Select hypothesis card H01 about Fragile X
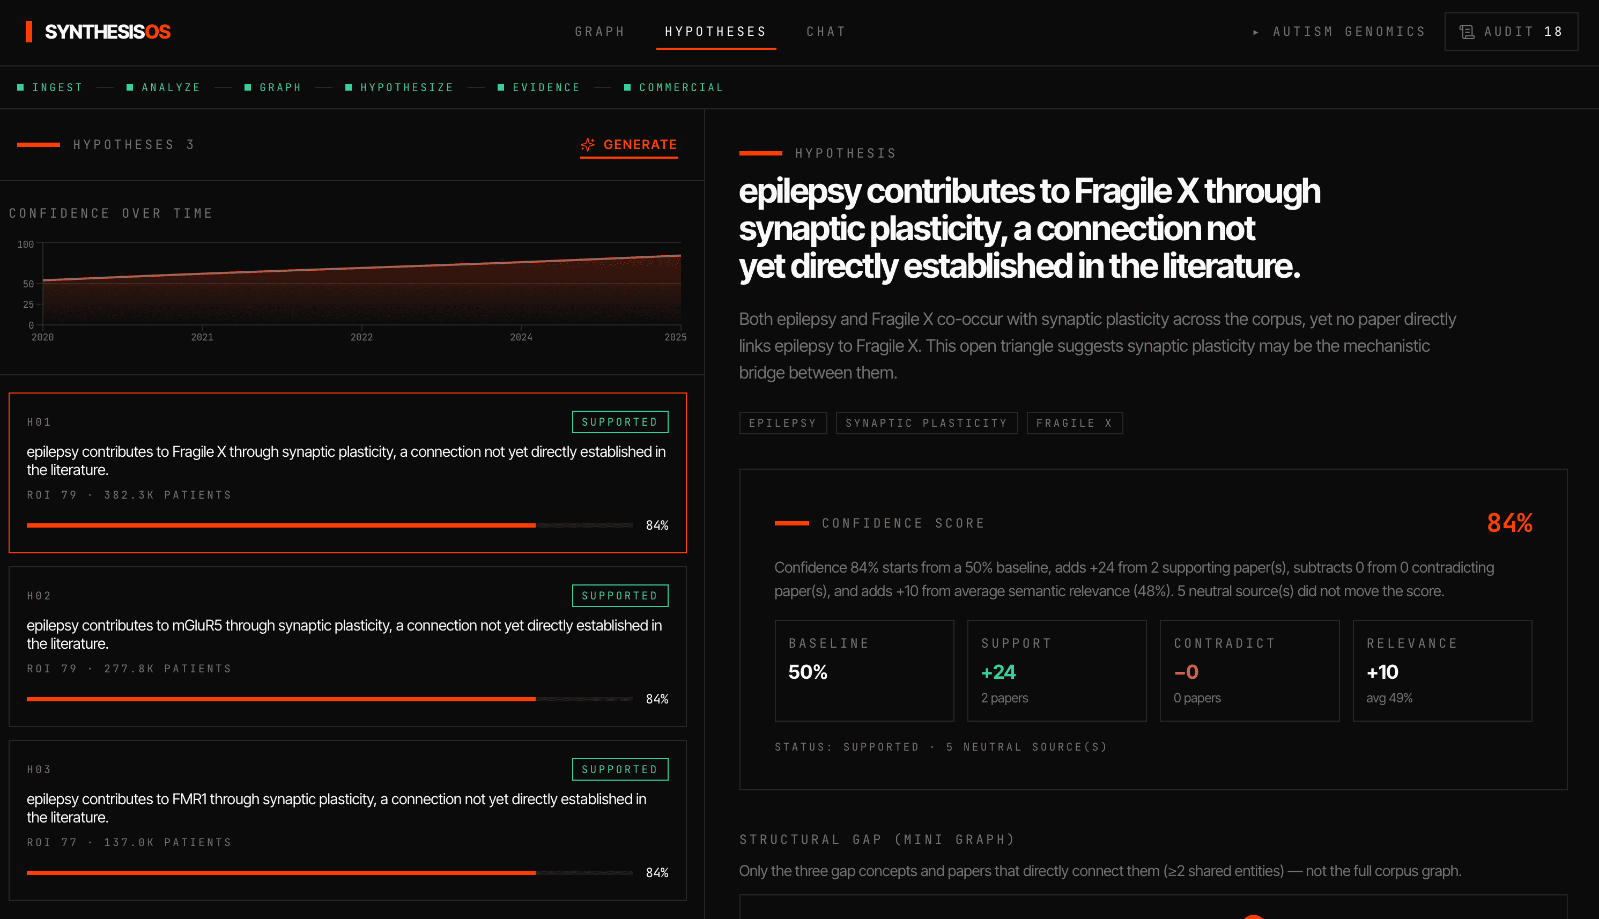 [x=347, y=473]
